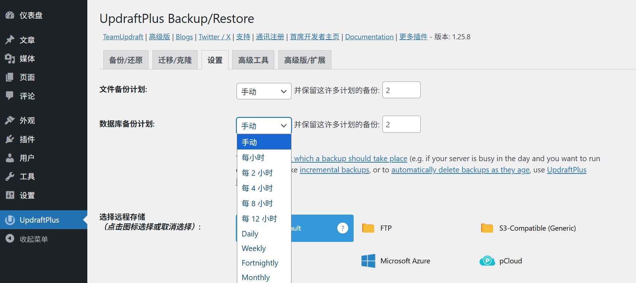The width and height of the screenshot is (636, 283).
Task: Open the Blogs link
Action: coord(184,37)
